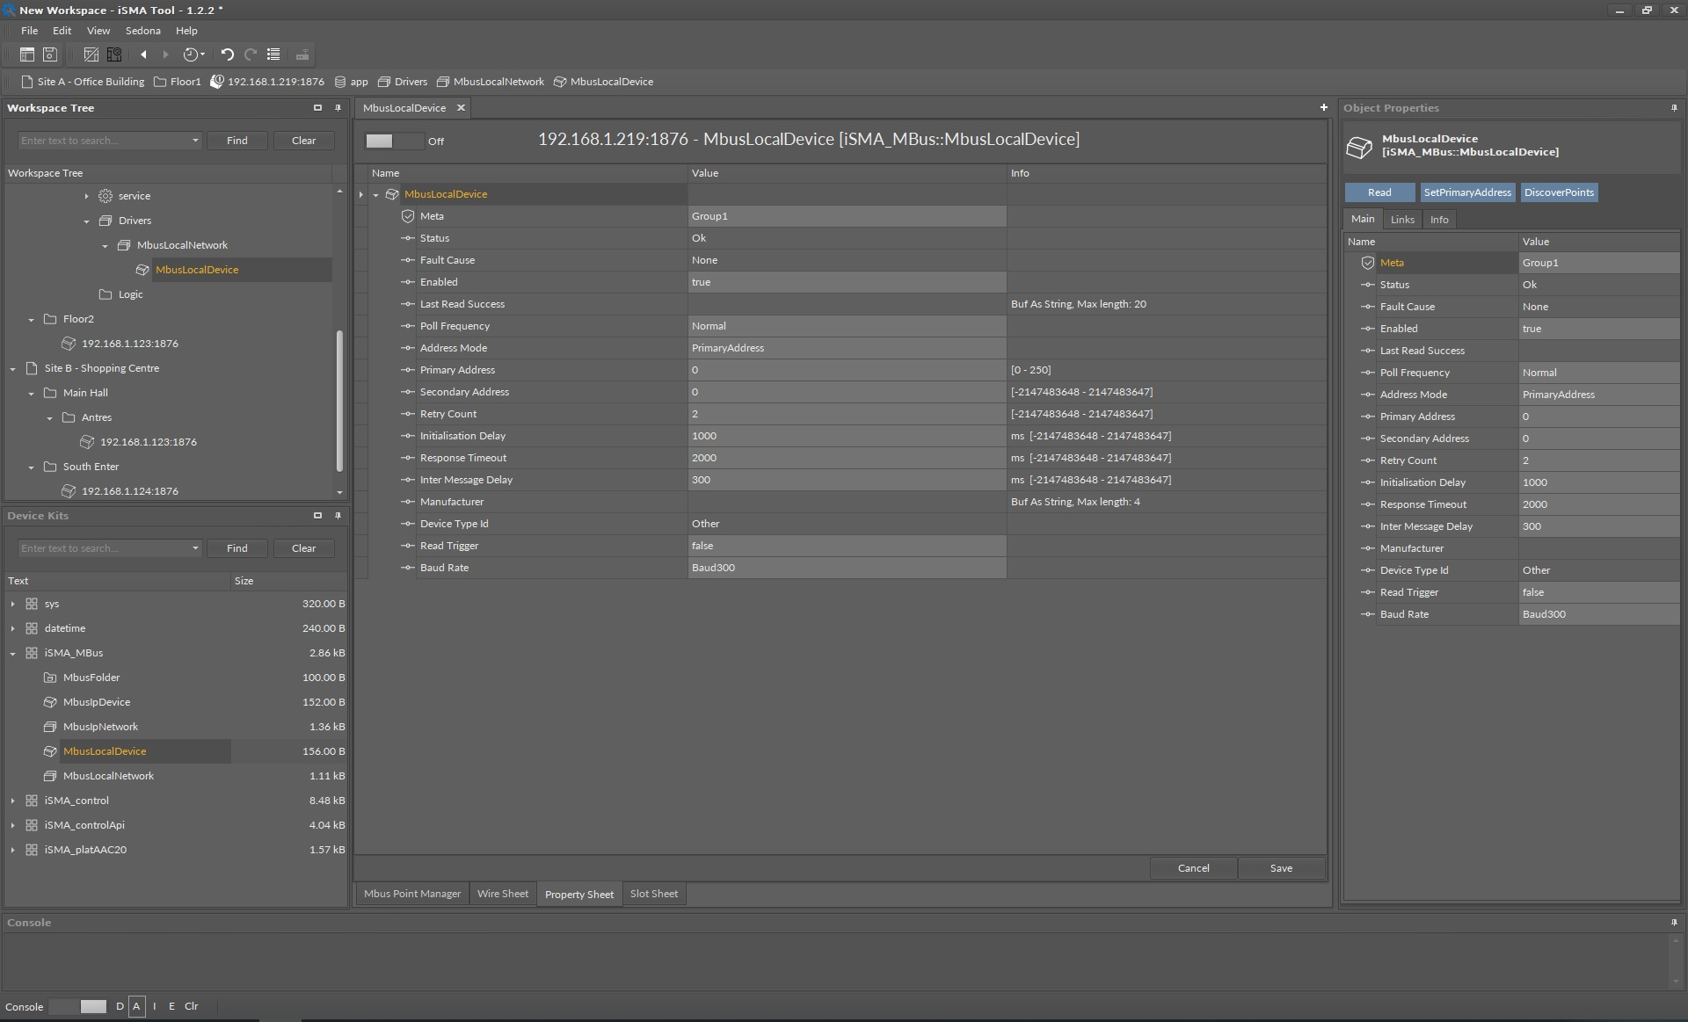
Task: Open Workspace Tree search dropdown arrow
Action: coord(195,141)
